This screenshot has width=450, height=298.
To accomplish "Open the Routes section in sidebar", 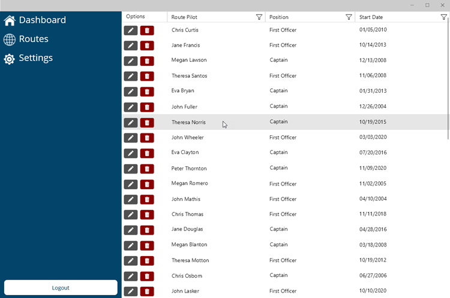I will 34,39.
